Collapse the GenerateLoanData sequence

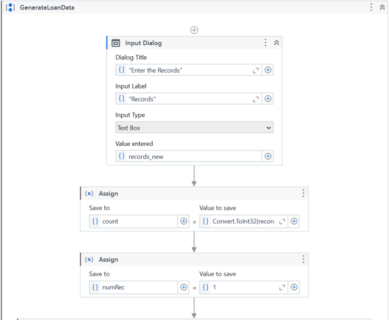pos(382,7)
